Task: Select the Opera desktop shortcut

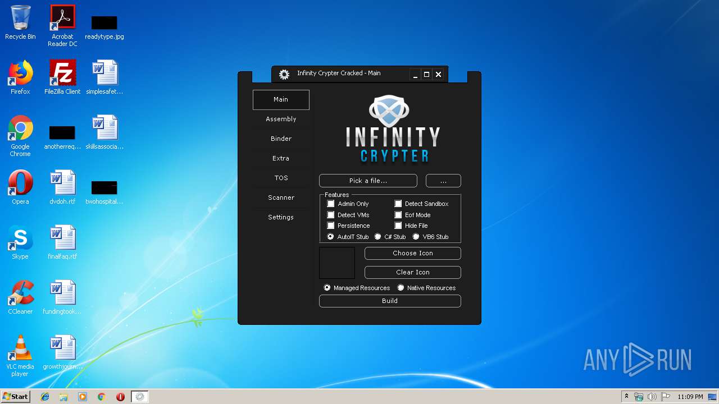Action: tap(20, 187)
